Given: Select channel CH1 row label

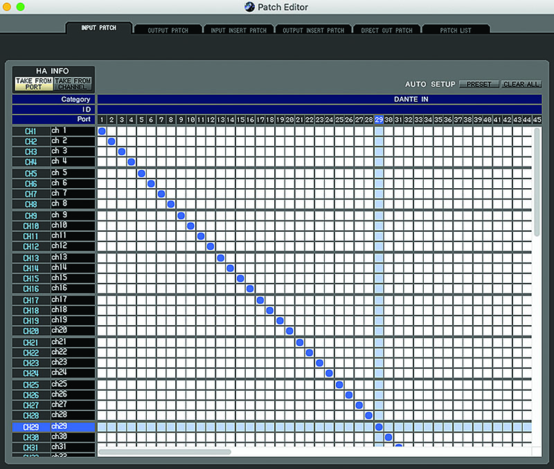Looking at the screenshot, I should (30, 131).
